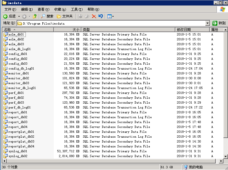Click the Copy To toolbar icon
This screenshot has width=228, height=170.
[x=87, y=16]
